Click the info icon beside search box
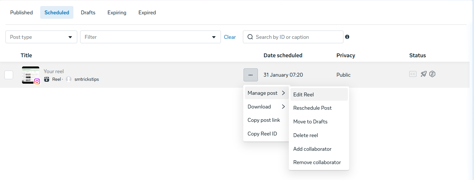The image size is (474, 180). (x=347, y=37)
